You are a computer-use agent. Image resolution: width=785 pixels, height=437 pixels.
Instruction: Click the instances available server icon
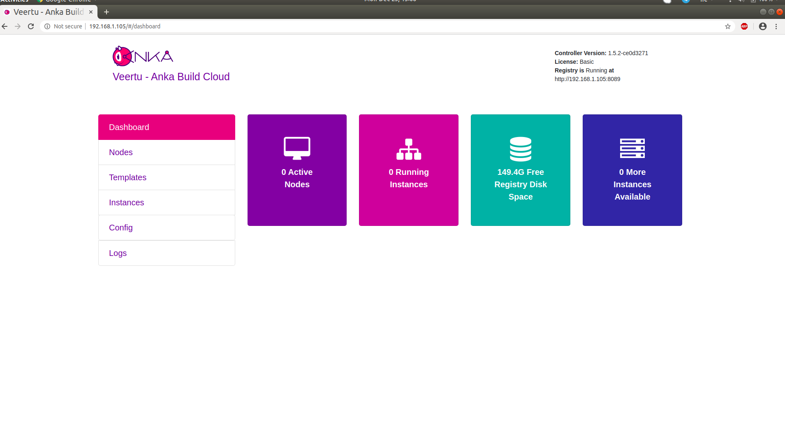tap(632, 149)
